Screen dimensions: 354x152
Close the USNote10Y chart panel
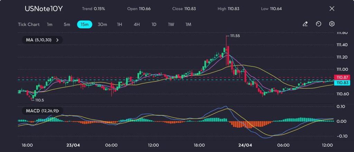[332, 9]
